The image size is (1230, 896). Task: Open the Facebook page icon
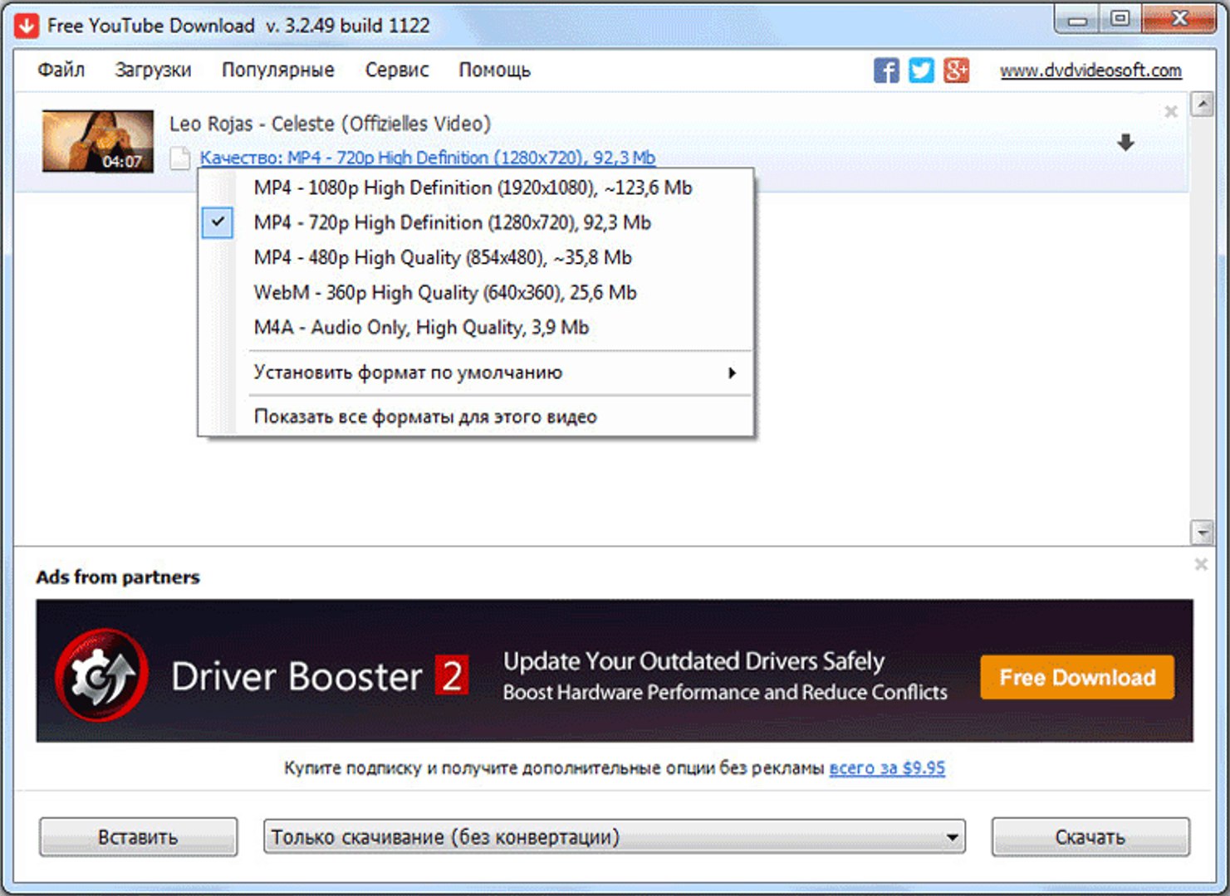[x=886, y=71]
